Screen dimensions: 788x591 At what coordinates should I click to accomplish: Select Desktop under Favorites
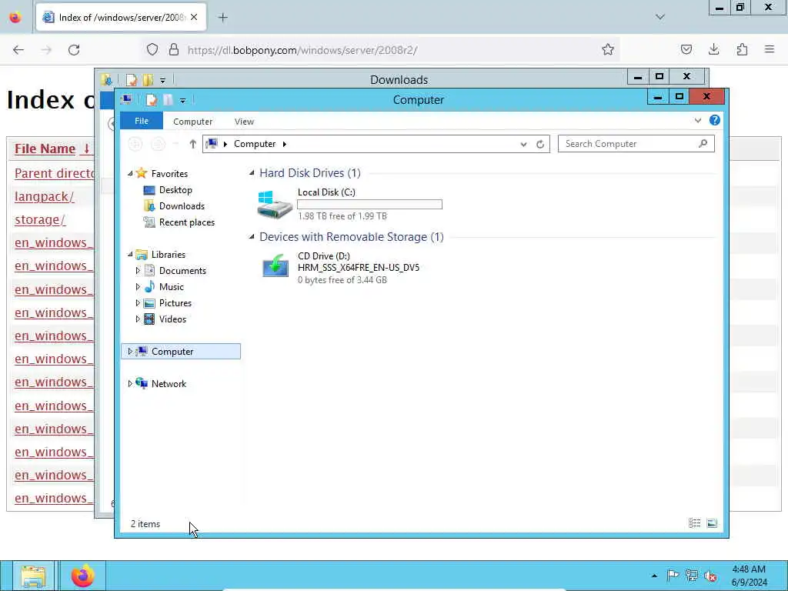pyautogui.click(x=175, y=190)
